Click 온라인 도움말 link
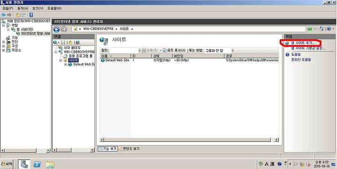The image size is (337, 169). 301,59
